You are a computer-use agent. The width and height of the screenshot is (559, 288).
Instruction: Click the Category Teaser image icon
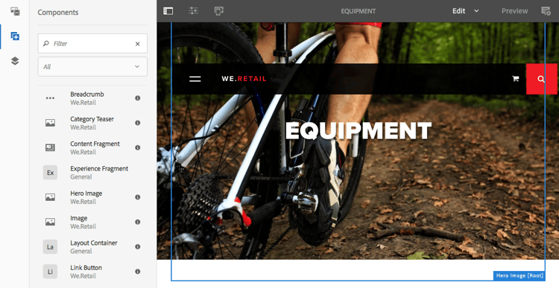[x=50, y=123]
